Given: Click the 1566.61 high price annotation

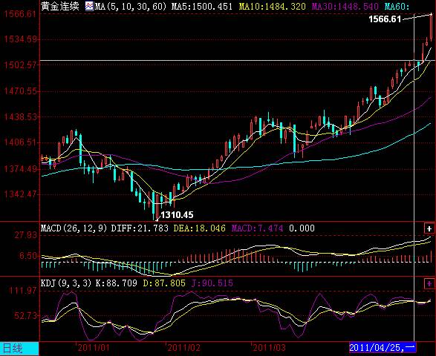Looking at the screenshot, I should (x=385, y=19).
